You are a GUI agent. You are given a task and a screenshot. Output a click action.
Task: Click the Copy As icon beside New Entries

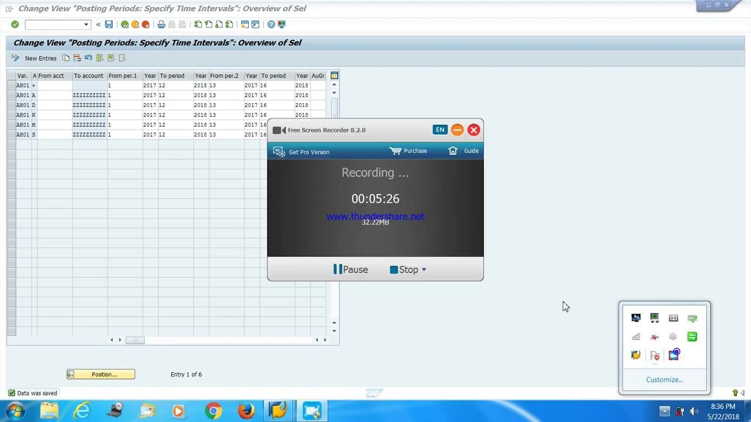coord(66,58)
